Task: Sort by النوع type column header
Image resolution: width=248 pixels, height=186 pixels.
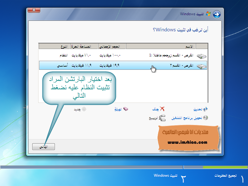Action: point(54,46)
